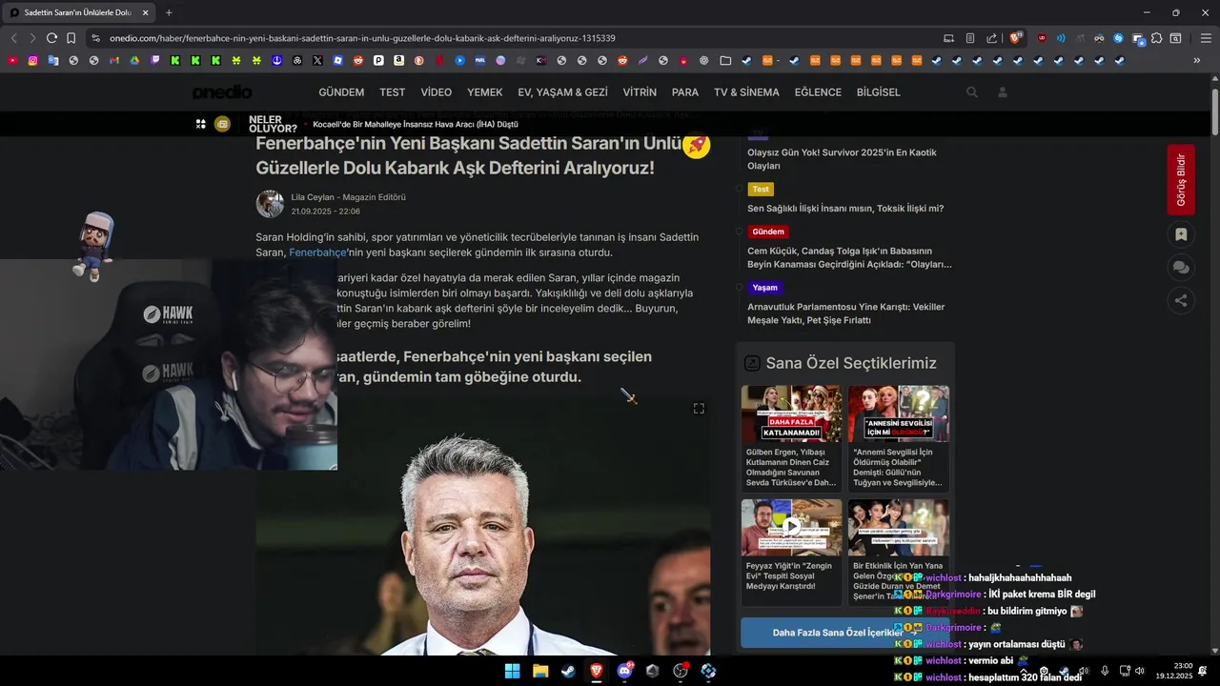Open the user profile icon in the header
This screenshot has height=686, width=1220.
(x=1003, y=92)
